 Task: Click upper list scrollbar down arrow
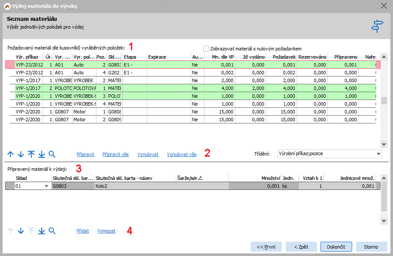pyautogui.click(x=384, y=144)
